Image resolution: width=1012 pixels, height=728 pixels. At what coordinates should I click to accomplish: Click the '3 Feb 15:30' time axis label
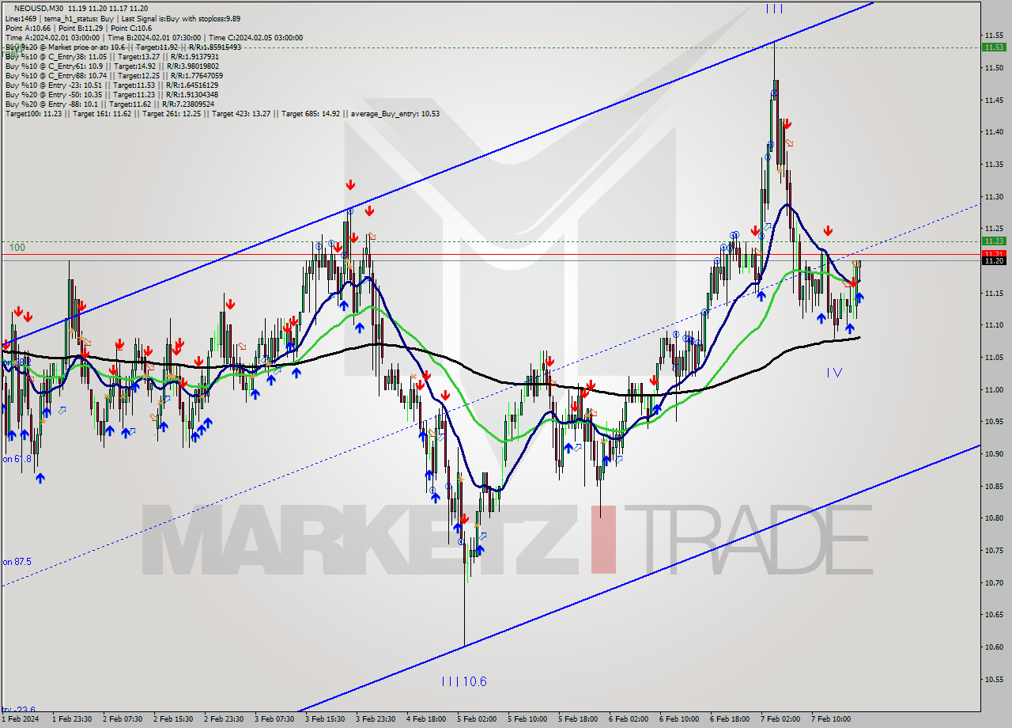[x=325, y=719]
